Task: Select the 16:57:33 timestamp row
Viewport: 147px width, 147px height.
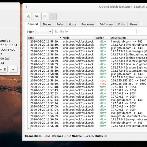Action: (x=46, y=93)
